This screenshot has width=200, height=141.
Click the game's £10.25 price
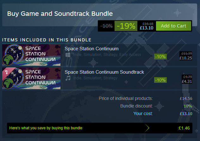tap(185, 58)
